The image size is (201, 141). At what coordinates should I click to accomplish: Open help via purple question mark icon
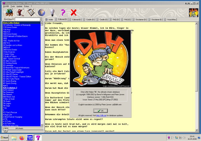coord(63,13)
